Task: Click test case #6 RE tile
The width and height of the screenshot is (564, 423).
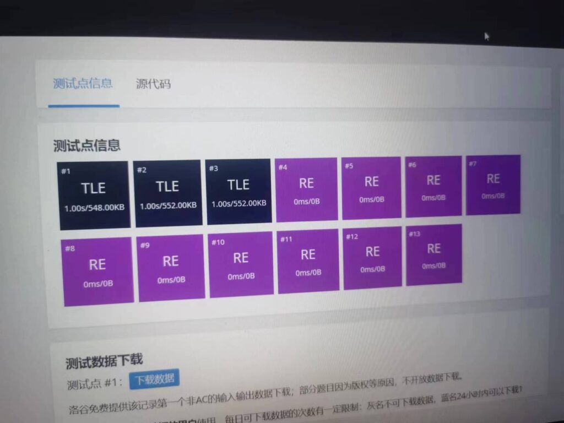Action: (433, 186)
